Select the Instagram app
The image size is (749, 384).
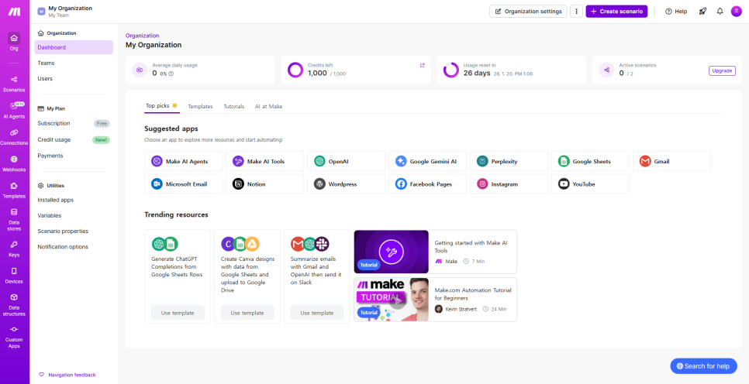(x=509, y=183)
